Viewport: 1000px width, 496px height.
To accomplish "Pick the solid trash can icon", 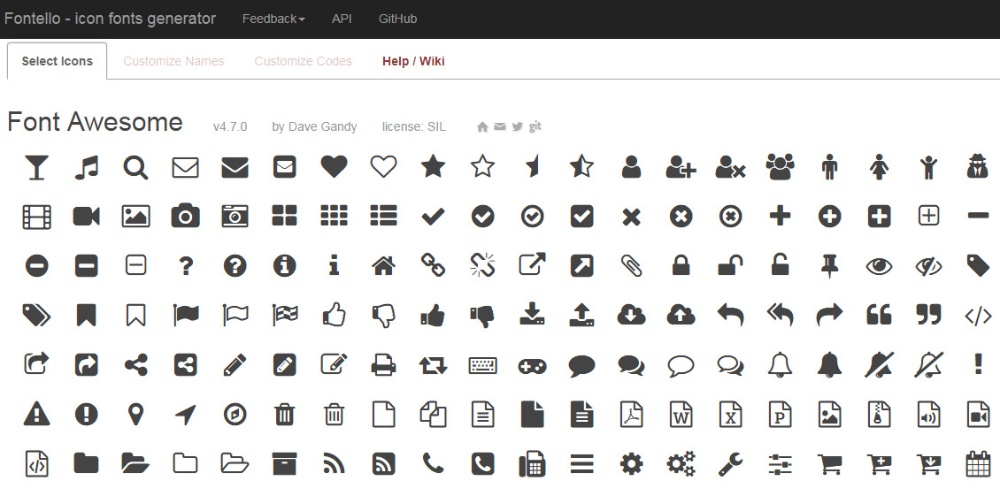I will pos(284,415).
